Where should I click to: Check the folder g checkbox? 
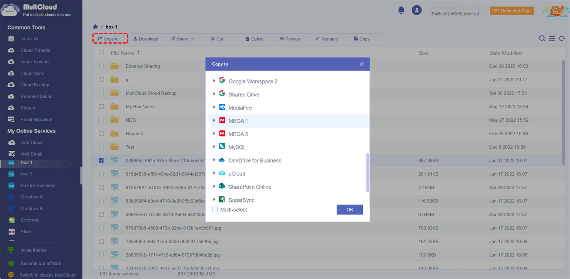click(101, 80)
